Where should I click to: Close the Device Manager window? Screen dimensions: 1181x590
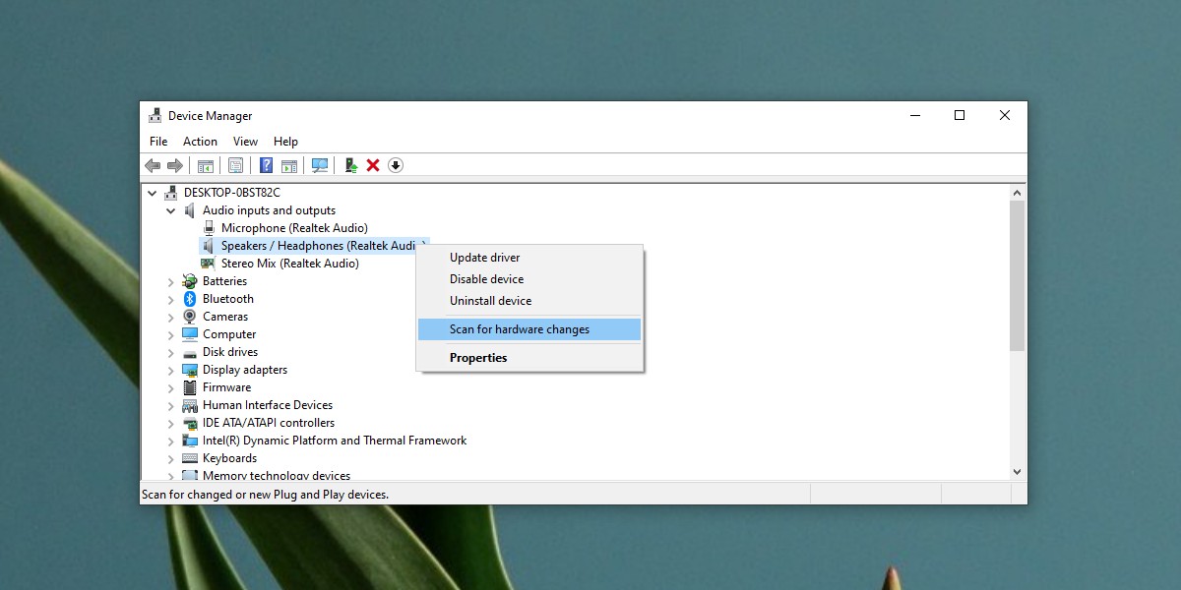click(x=1005, y=115)
